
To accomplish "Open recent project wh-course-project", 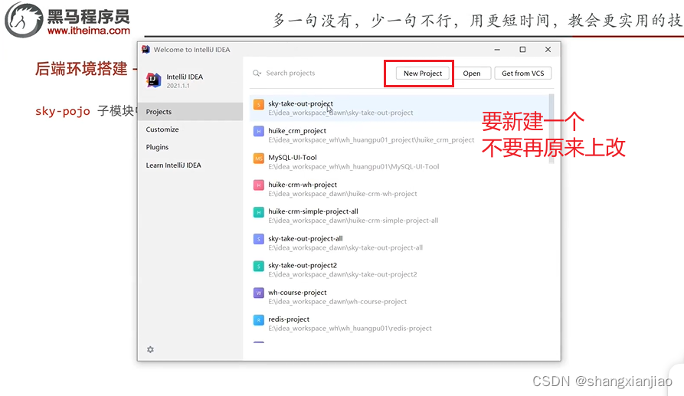I will 399,296.
